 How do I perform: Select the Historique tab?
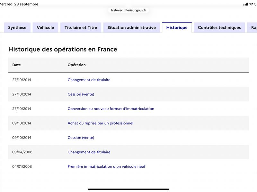177,28
